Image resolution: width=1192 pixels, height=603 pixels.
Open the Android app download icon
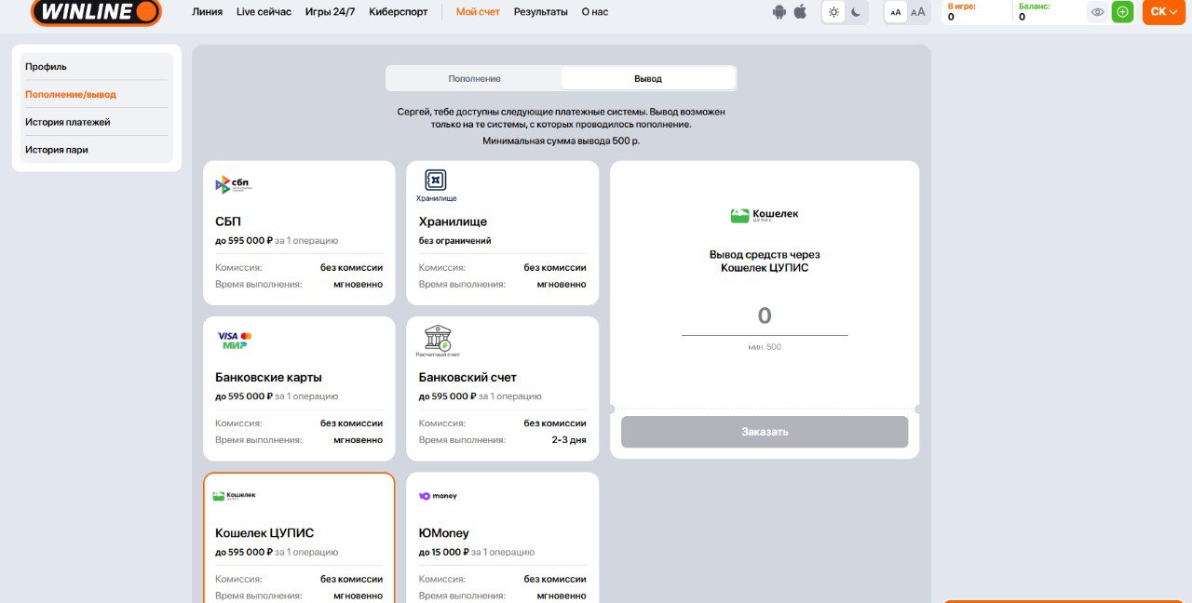click(779, 12)
